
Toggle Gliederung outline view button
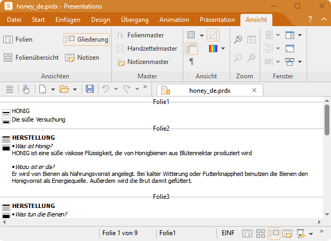click(86, 39)
